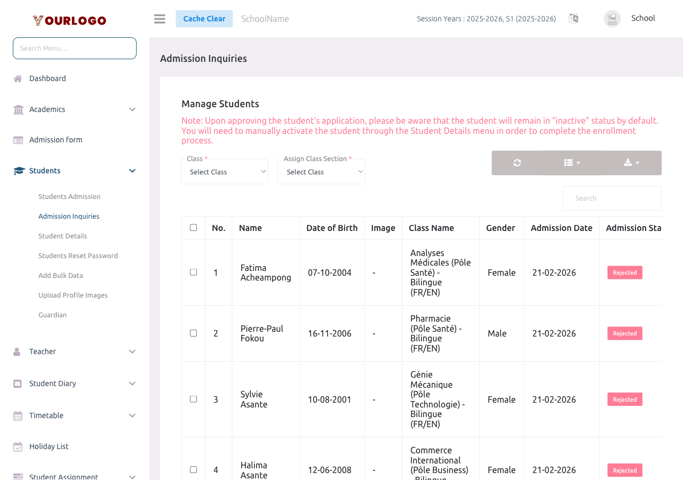Click the hamburger menu toggle
The height and width of the screenshot is (480, 683).
point(159,18)
